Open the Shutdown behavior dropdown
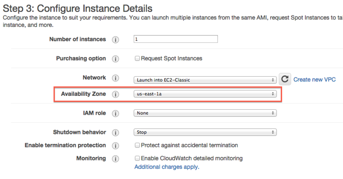This screenshot has width=343, height=179. (x=205, y=132)
